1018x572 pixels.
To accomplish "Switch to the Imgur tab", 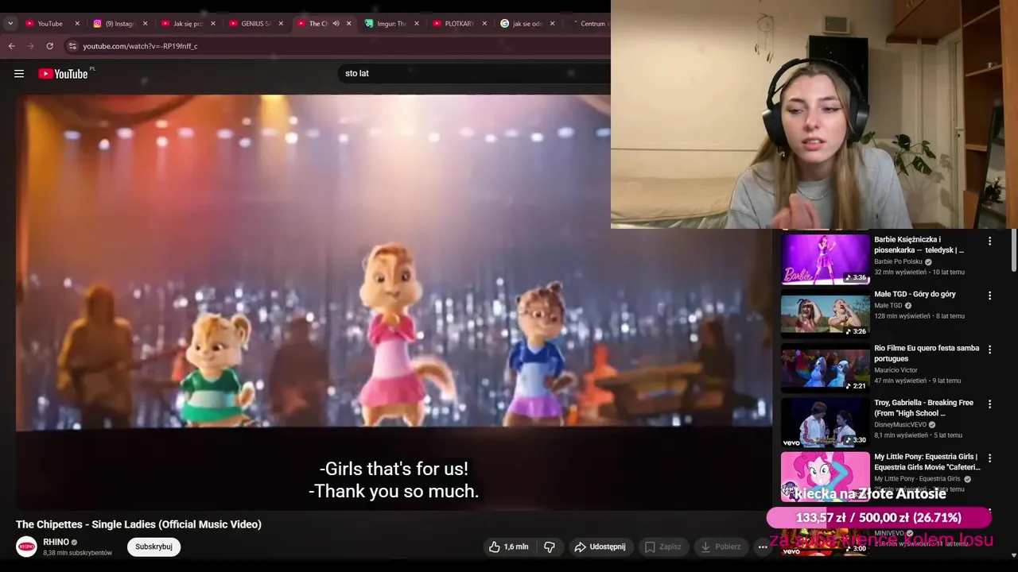I will point(390,24).
